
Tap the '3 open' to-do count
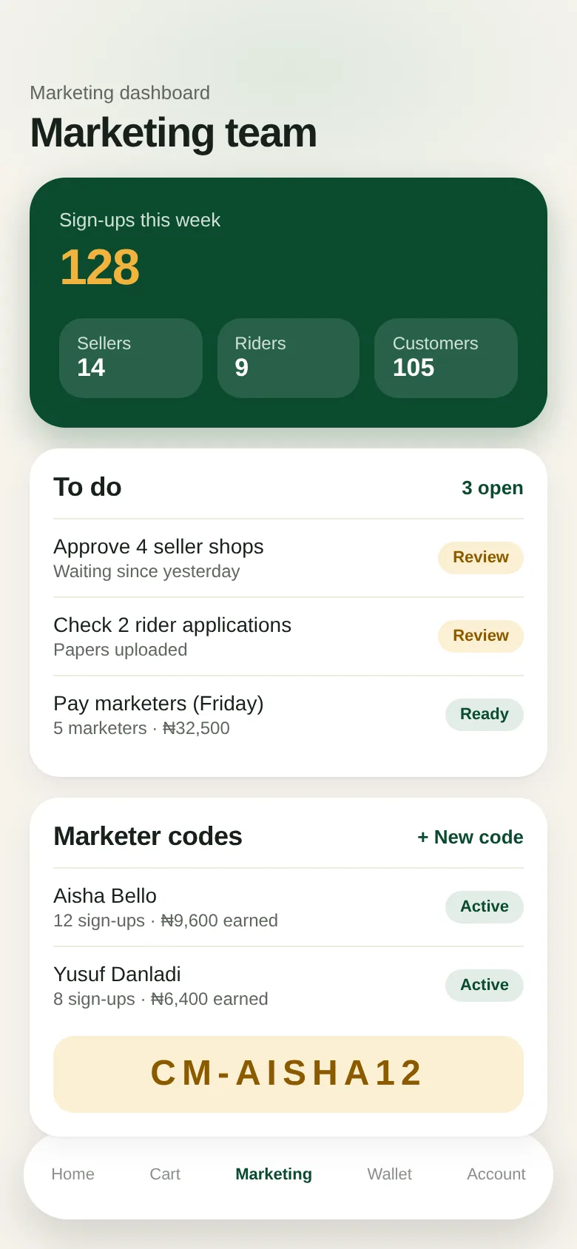pos(493,488)
